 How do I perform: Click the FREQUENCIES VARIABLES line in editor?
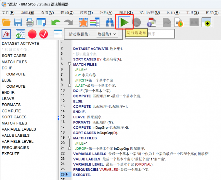111,170
